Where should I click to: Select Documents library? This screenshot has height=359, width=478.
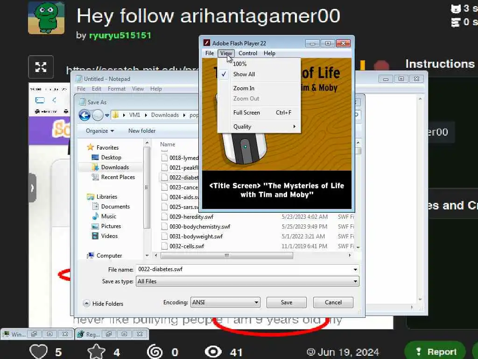click(x=115, y=207)
